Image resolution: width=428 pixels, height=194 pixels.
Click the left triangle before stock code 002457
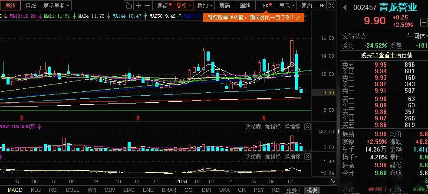point(345,8)
